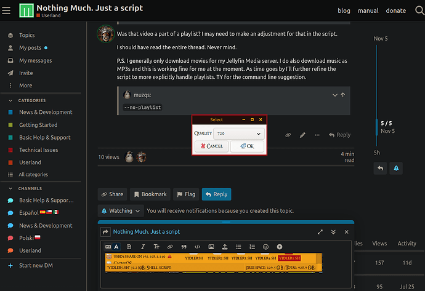Image resolution: width=425 pixels, height=291 pixels.
Task: Click the blue Reply button below topic
Action: (x=216, y=194)
